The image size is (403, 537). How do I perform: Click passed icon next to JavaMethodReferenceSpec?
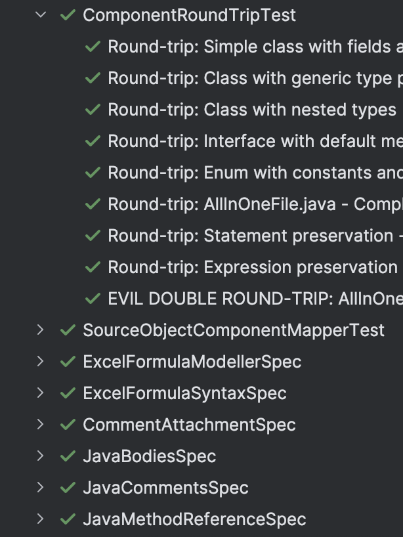[67, 519]
